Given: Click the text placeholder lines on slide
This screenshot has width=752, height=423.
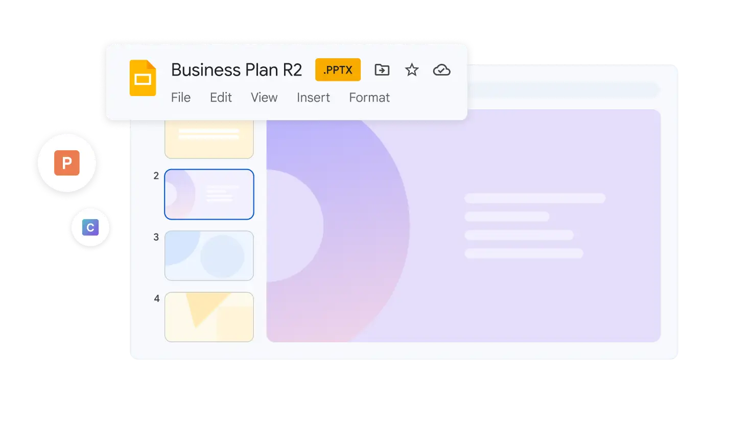Looking at the screenshot, I should pyautogui.click(x=535, y=226).
